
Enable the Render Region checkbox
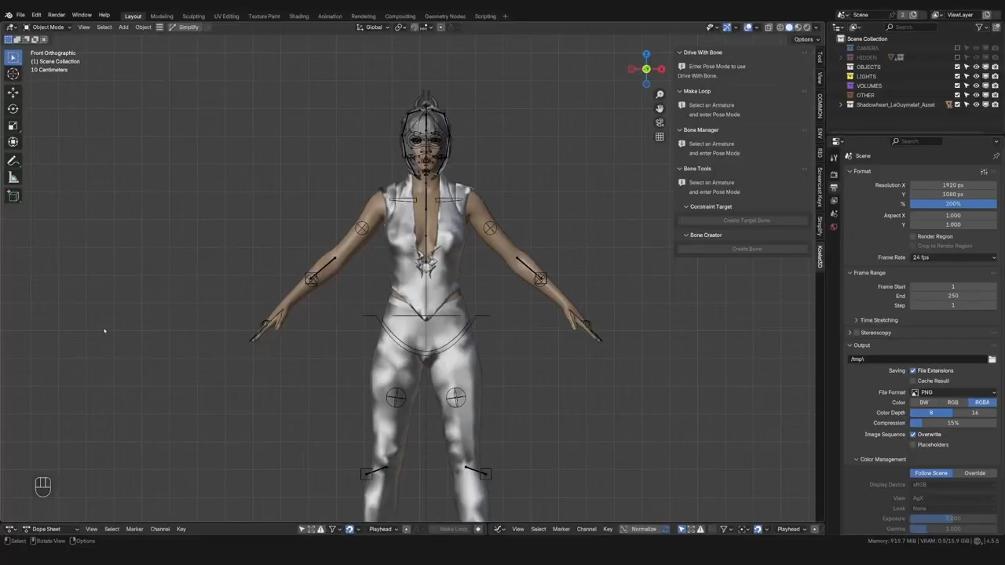point(913,236)
